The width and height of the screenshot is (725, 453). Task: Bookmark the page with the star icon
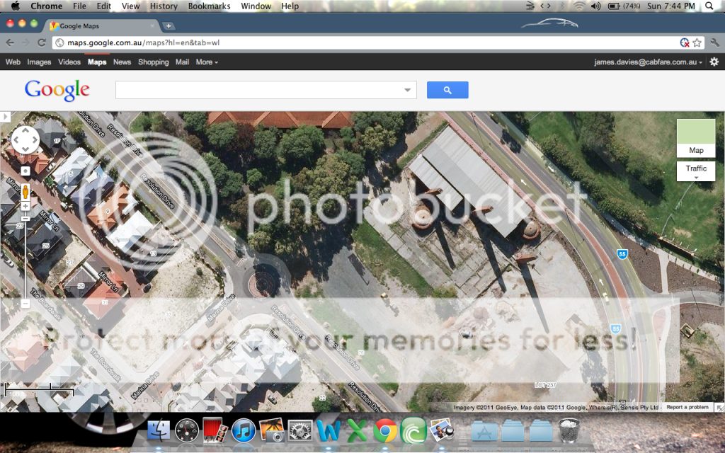[x=697, y=42]
